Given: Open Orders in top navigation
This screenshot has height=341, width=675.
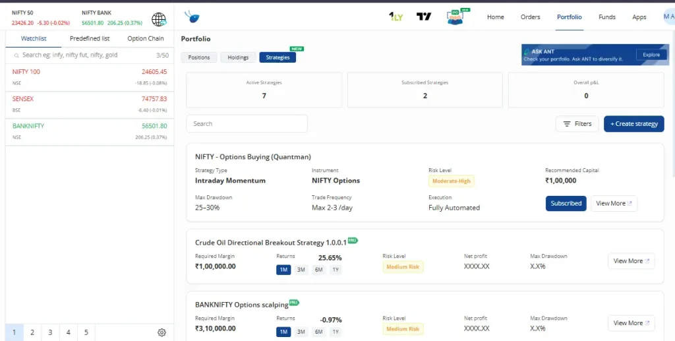Looking at the screenshot, I should pos(531,16).
